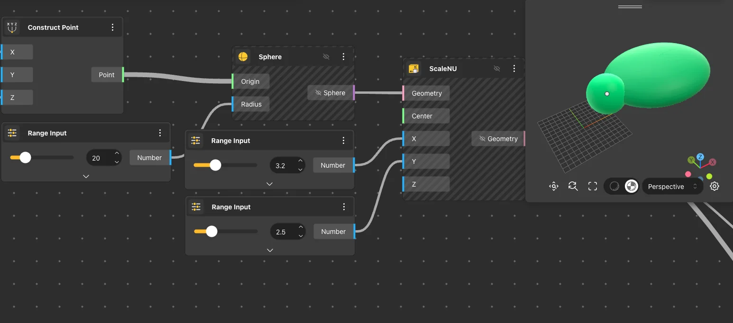Click the Sphere node's yellow sphere icon
This screenshot has width=733, height=323.
(243, 57)
